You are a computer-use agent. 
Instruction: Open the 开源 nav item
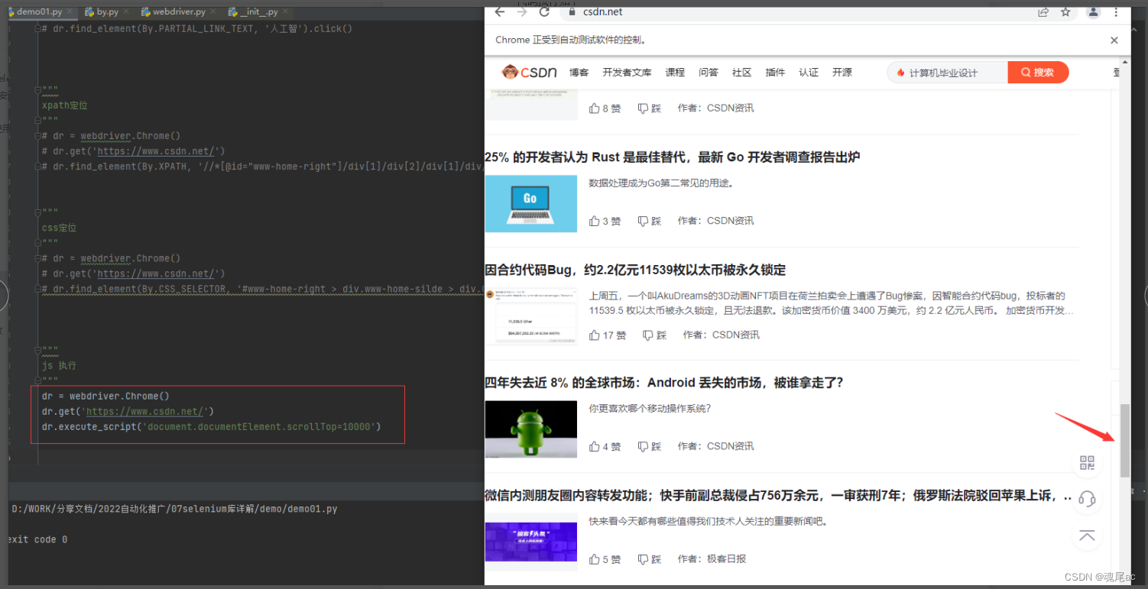coord(842,73)
